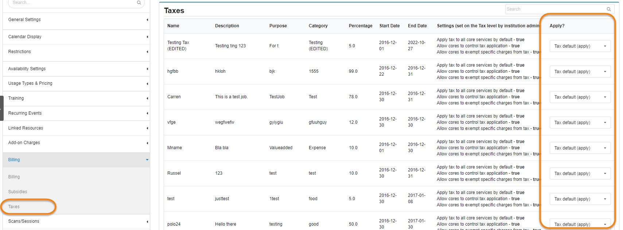Click the Taxes table search field

coord(554,9)
